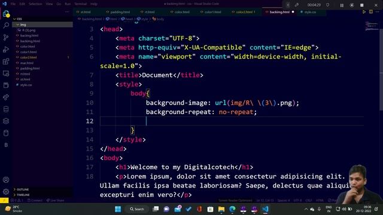Click Live Share in status bar
Image resolution: width=383 pixels, height=215 pixels.
pyautogui.click(x=56, y=201)
